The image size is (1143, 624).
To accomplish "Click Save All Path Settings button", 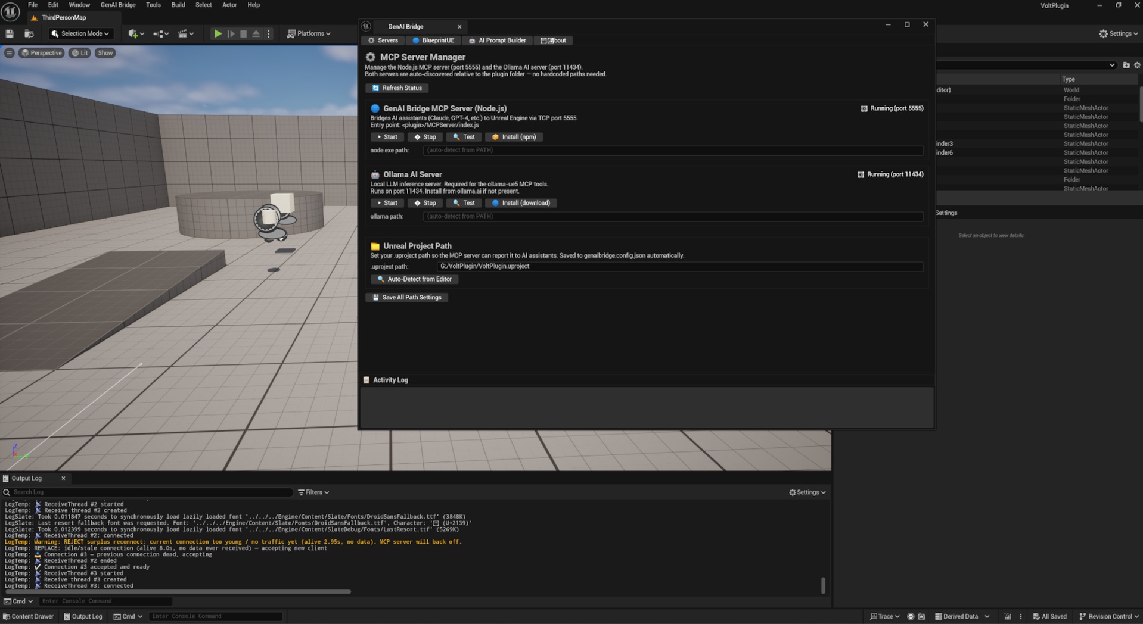I will pyautogui.click(x=407, y=298).
